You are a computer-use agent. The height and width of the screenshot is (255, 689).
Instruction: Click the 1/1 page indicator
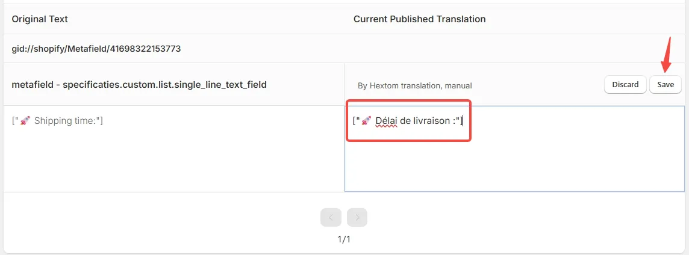click(x=344, y=239)
